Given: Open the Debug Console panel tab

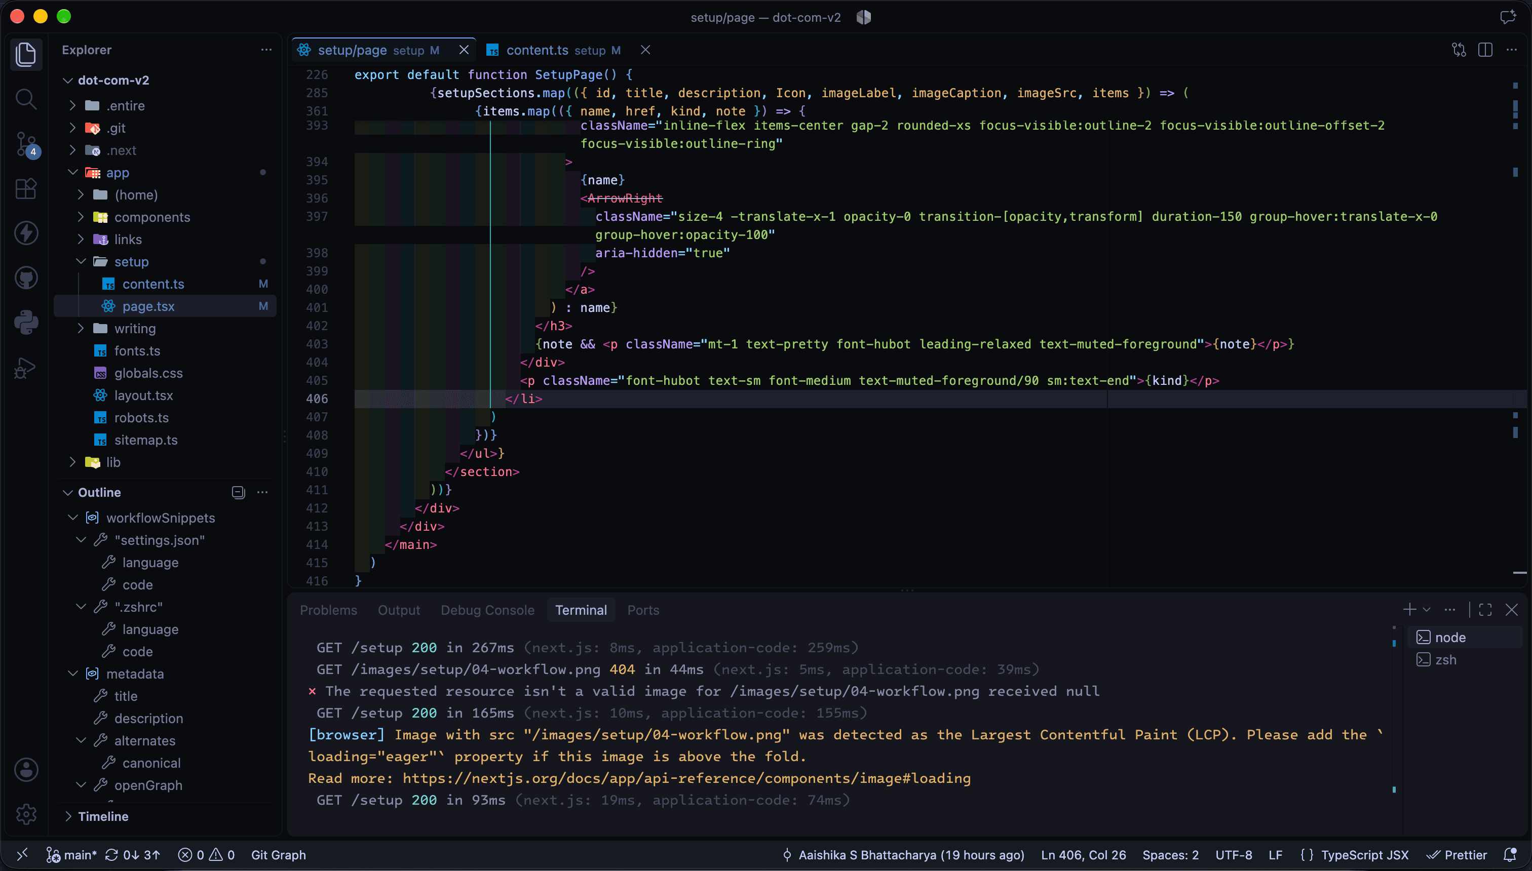Looking at the screenshot, I should tap(487, 610).
